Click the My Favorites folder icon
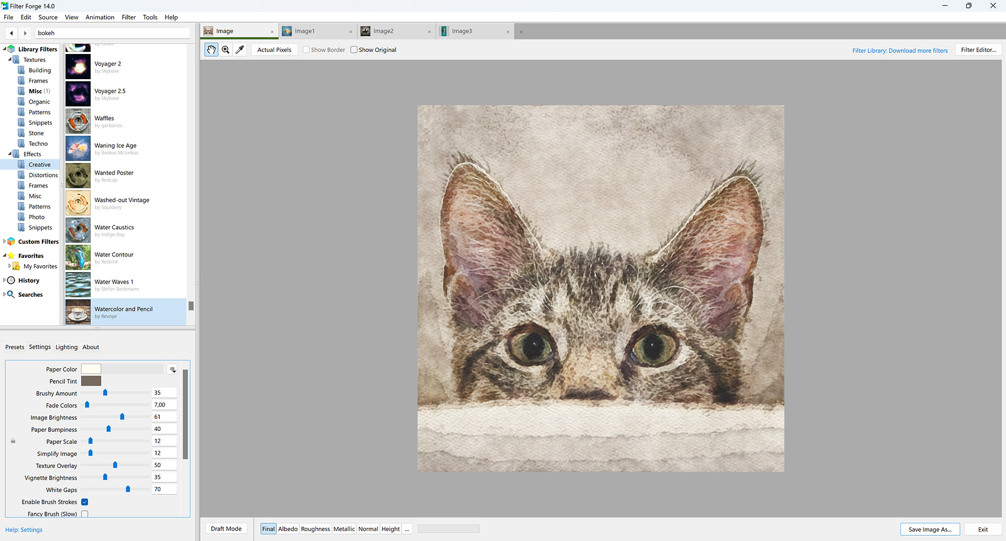This screenshot has width=1006, height=541. coord(17,266)
